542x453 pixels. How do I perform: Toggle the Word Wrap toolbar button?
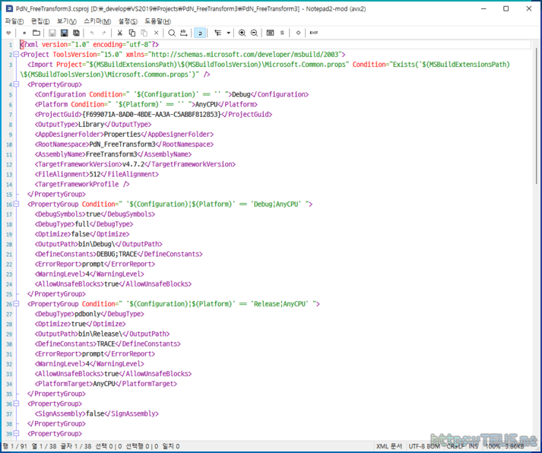point(200,33)
